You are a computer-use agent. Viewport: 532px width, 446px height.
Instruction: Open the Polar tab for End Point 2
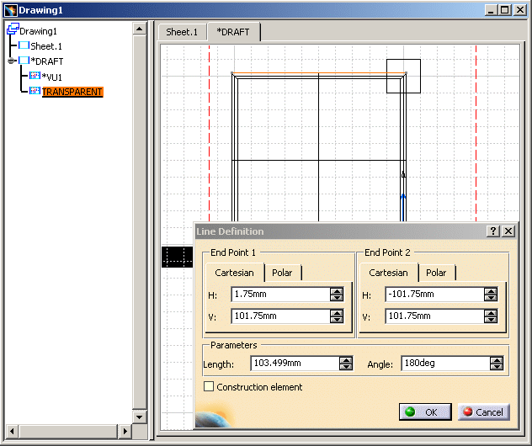[x=436, y=273]
